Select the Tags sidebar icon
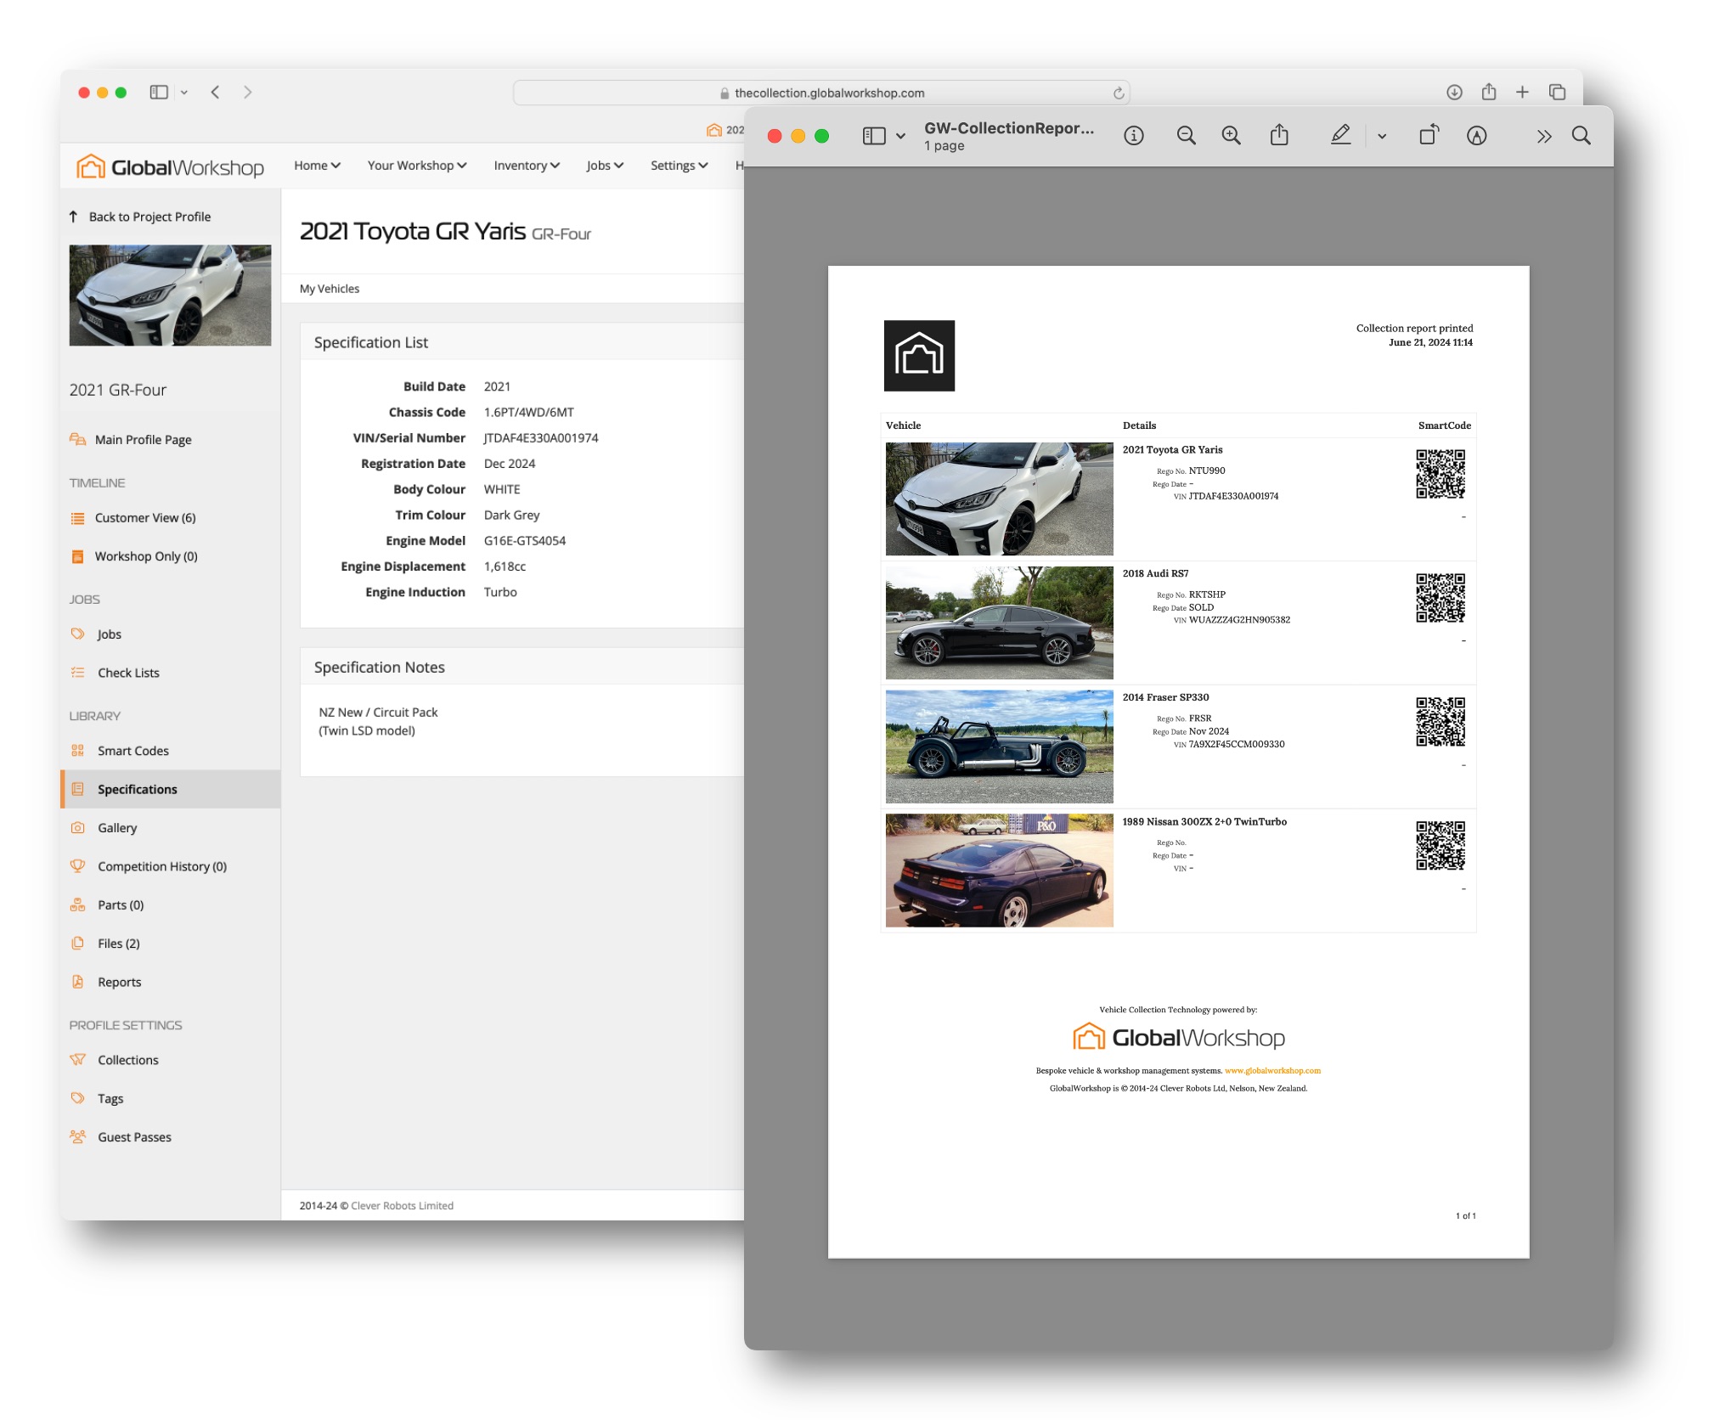Image resolution: width=1714 pixels, height=1420 pixels. tap(80, 1098)
